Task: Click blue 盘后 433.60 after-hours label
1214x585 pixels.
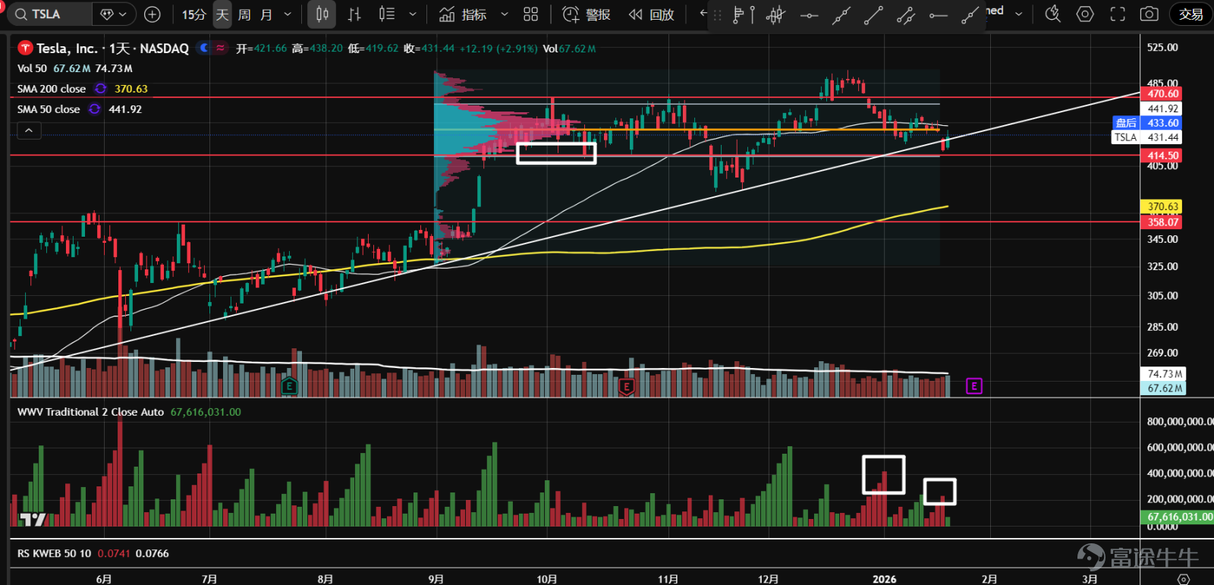Action: coord(1147,123)
